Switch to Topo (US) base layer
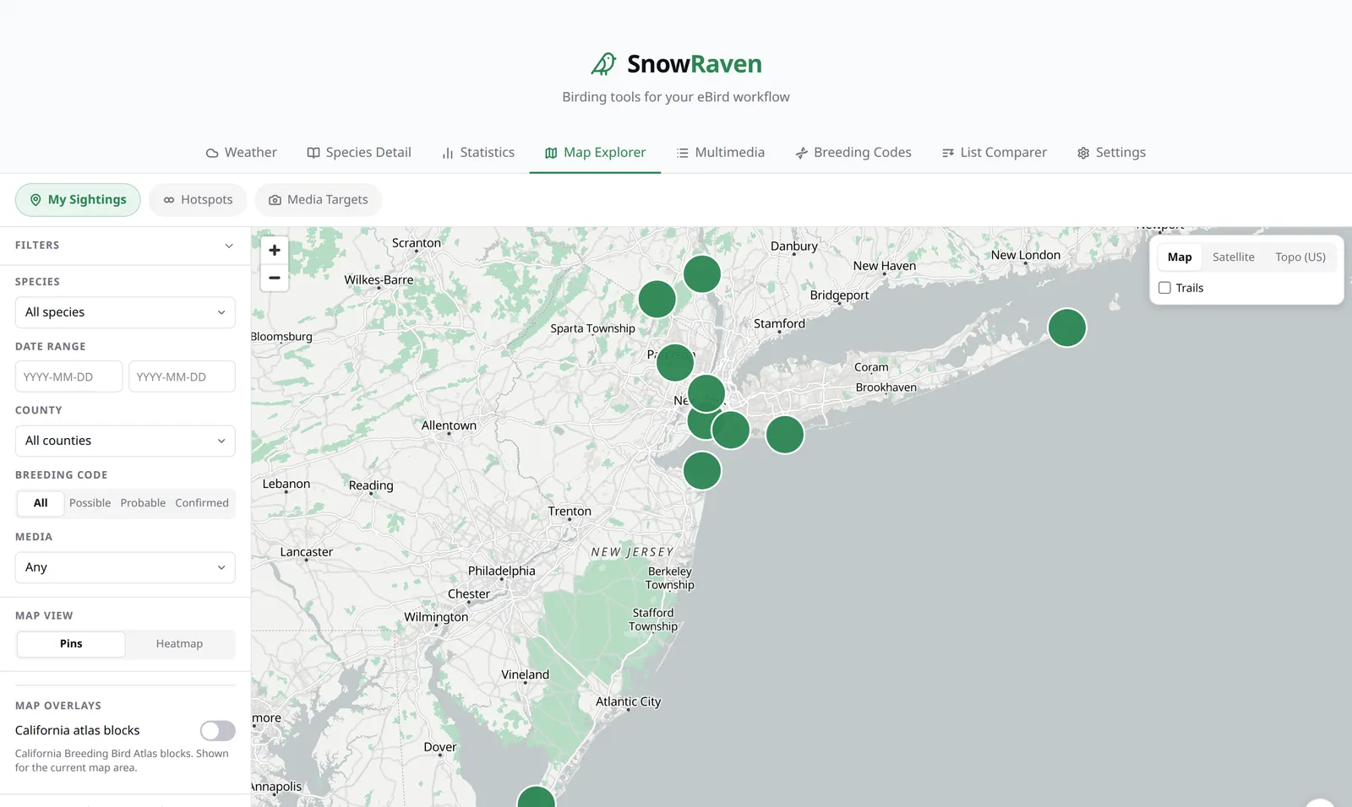The image size is (1352, 807). [x=1300, y=257]
